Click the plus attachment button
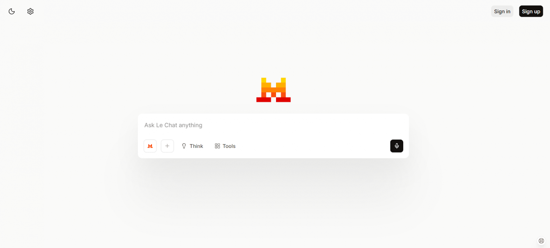550x248 pixels. [x=167, y=146]
